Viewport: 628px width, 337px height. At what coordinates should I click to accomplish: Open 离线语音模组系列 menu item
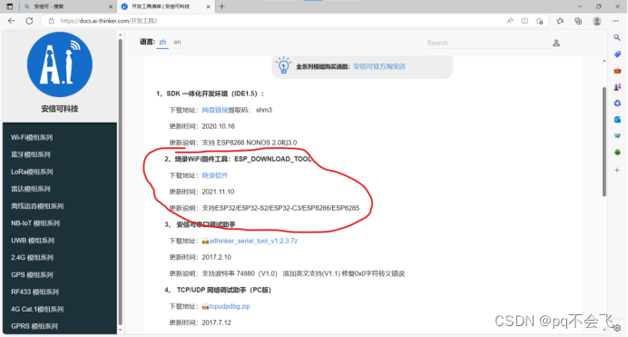point(37,206)
